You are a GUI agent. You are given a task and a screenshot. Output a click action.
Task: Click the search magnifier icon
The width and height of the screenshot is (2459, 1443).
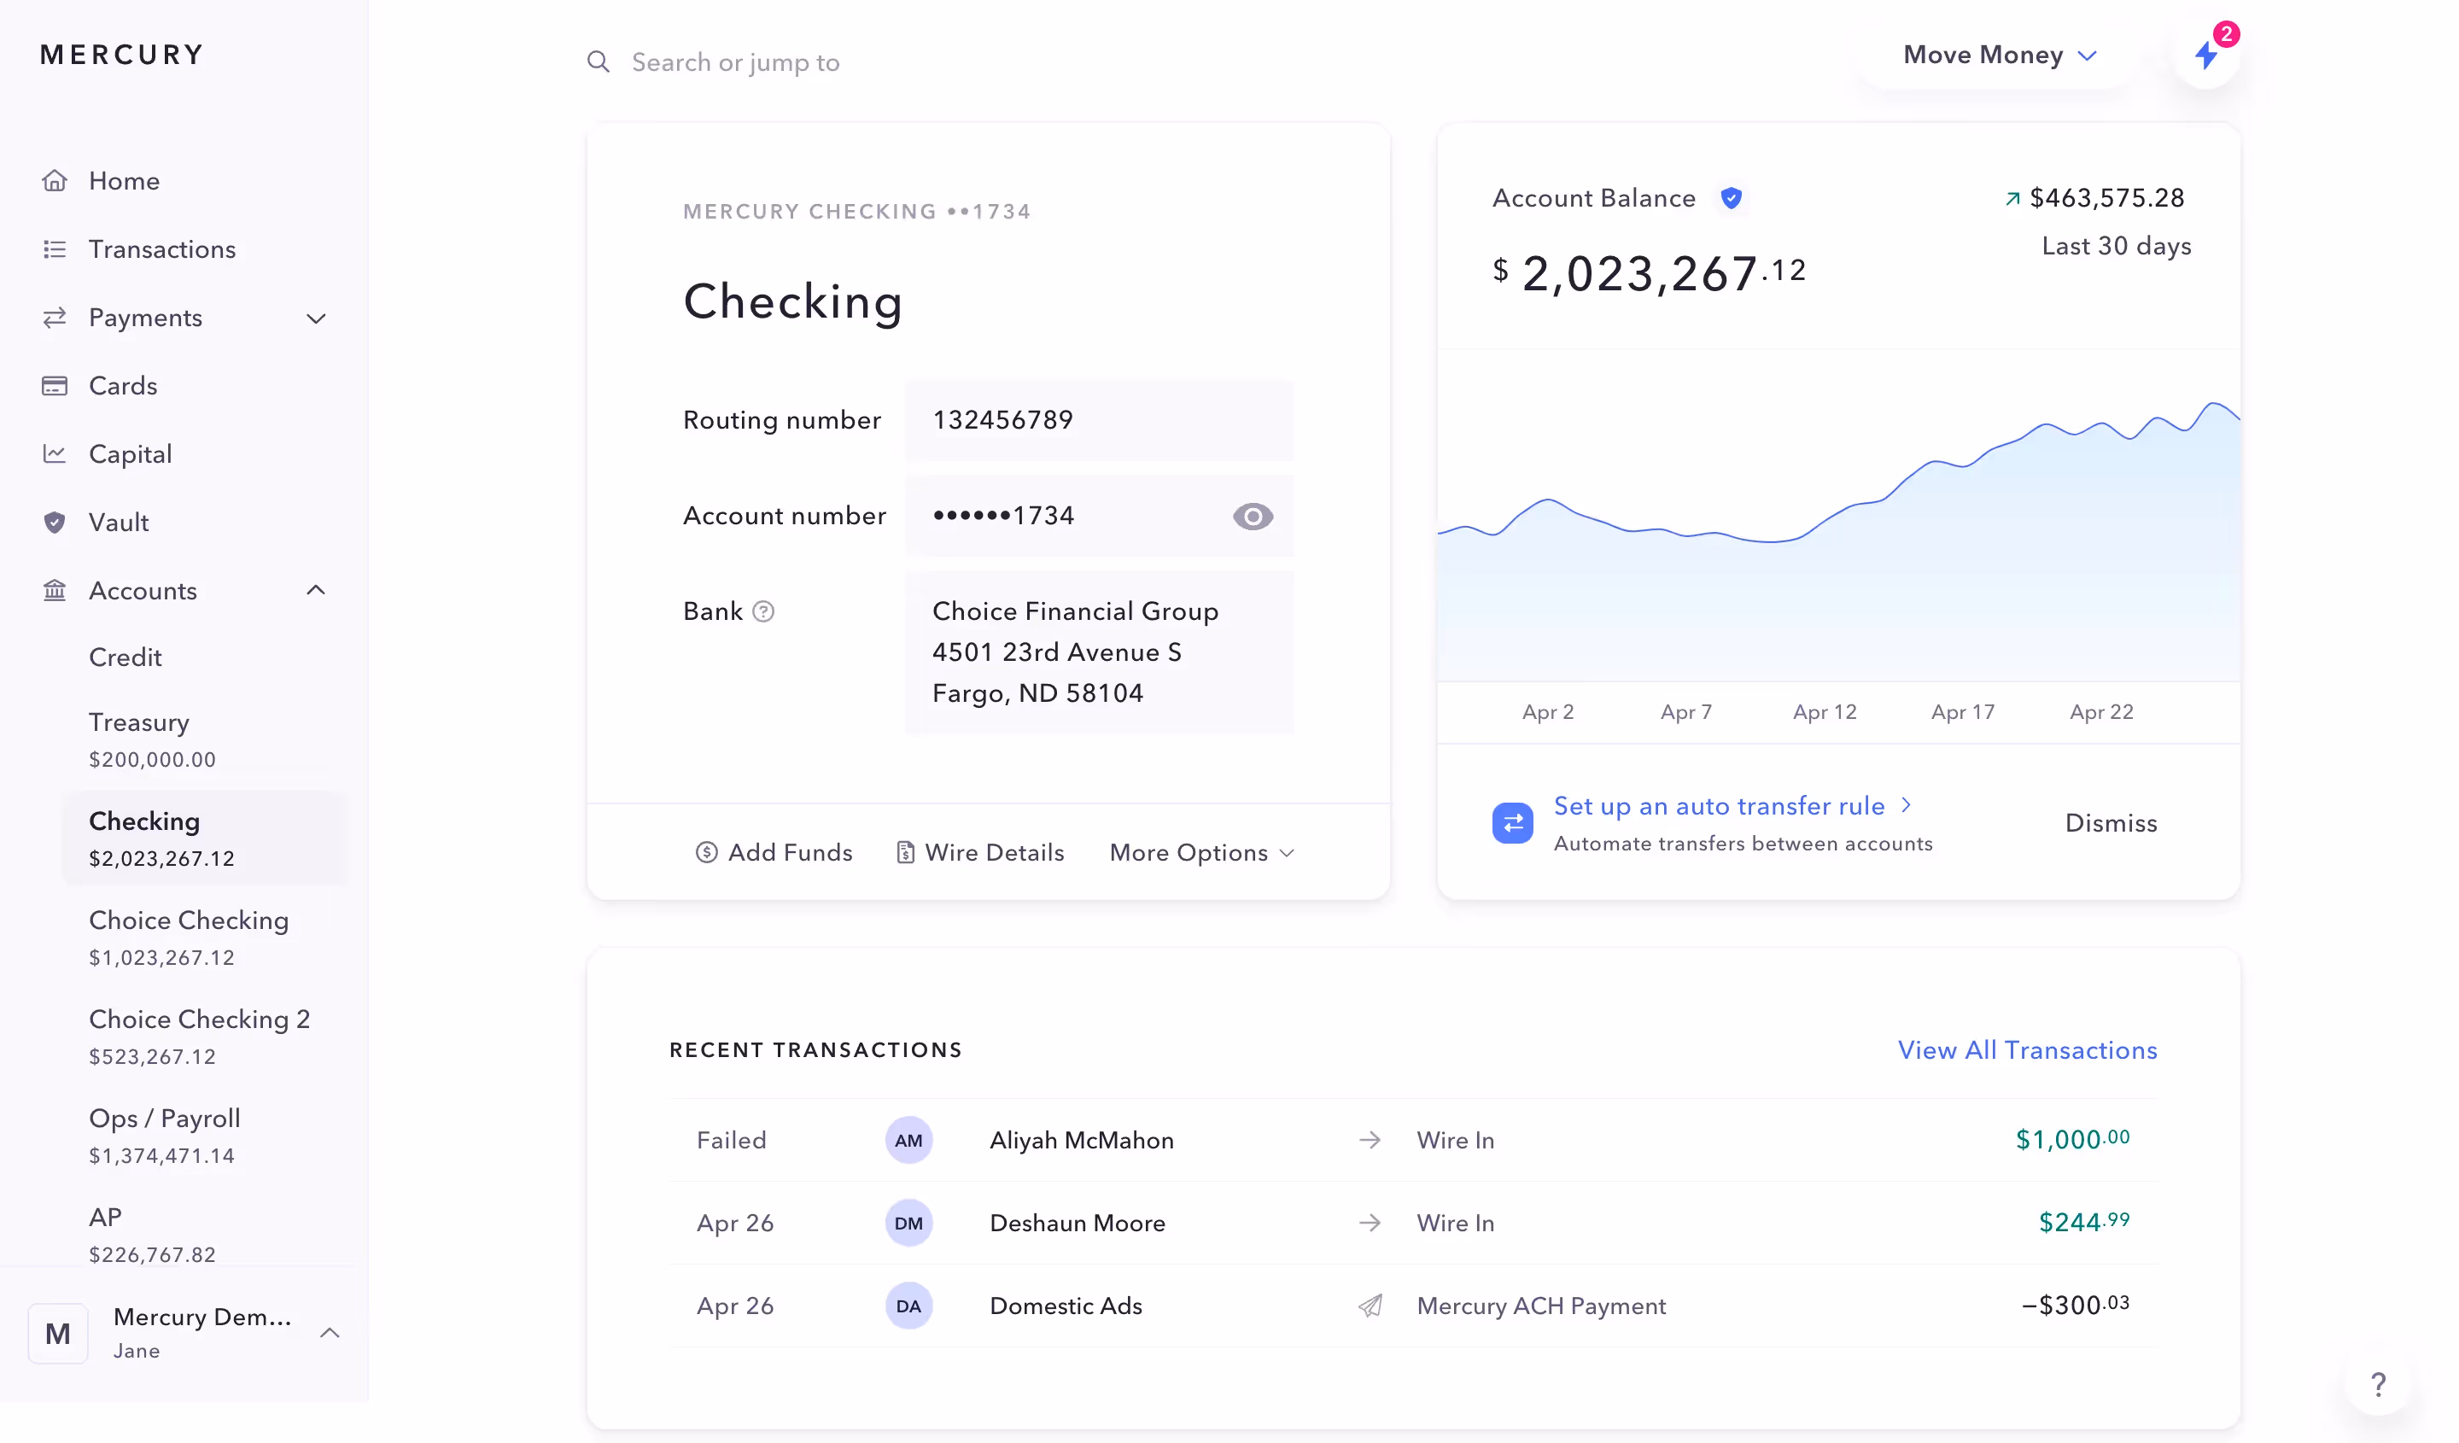point(599,62)
